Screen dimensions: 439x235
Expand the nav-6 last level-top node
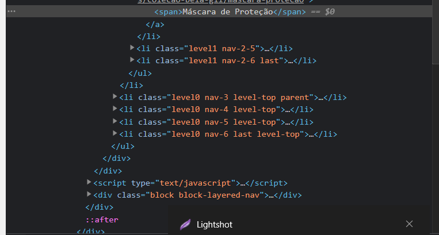115,133
